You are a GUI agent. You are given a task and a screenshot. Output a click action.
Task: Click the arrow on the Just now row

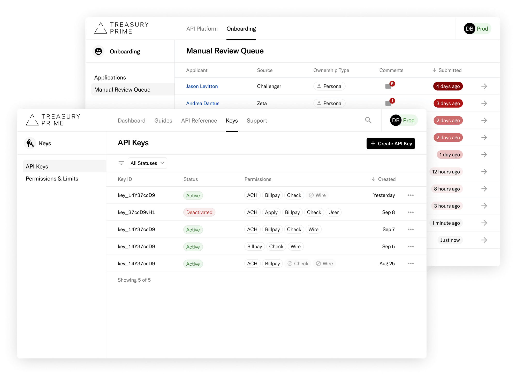[x=484, y=240]
